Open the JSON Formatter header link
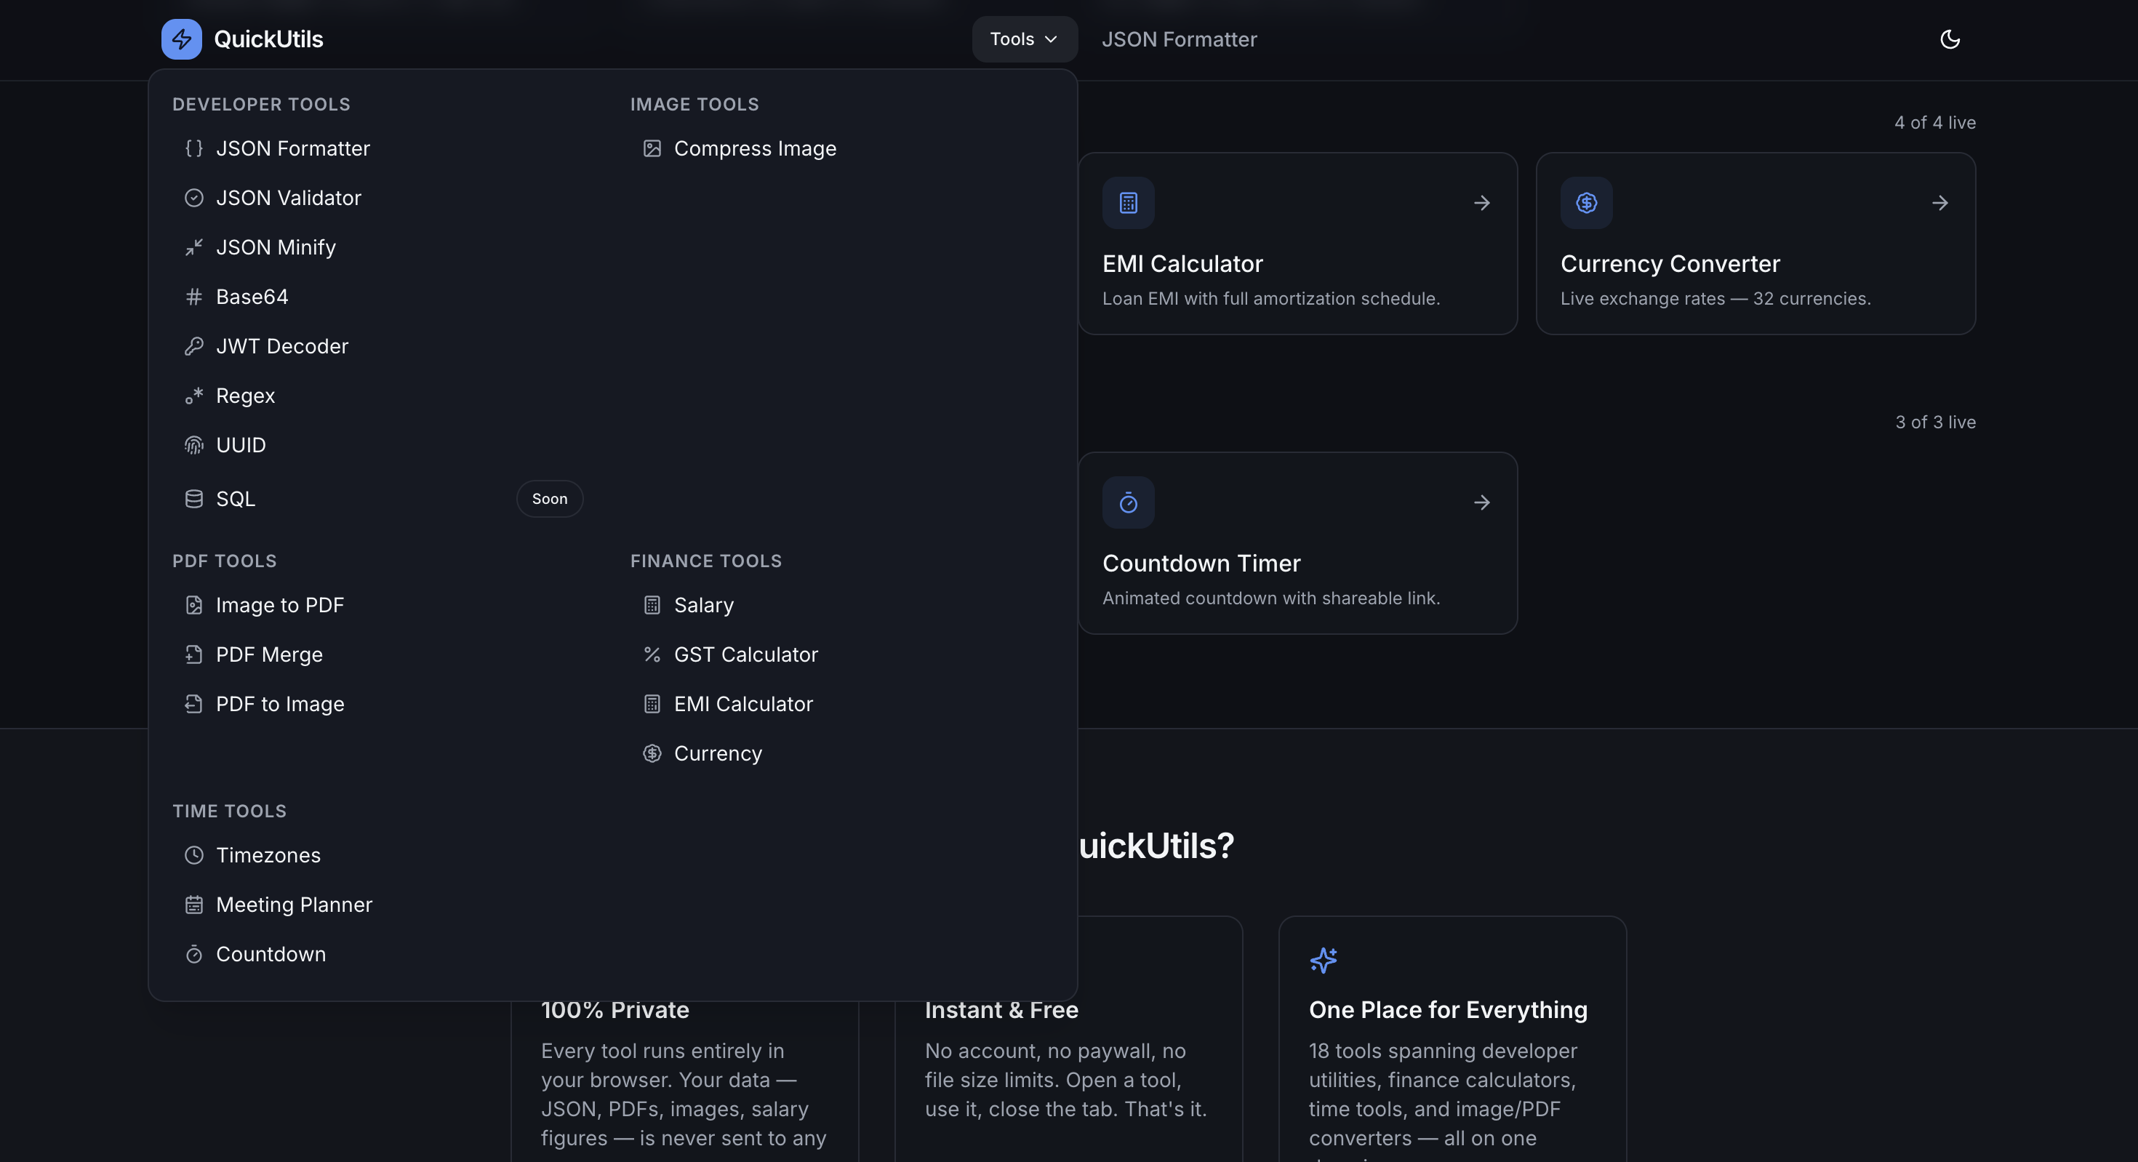 point(1179,39)
